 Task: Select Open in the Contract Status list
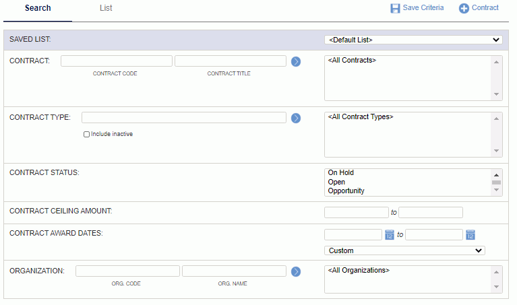(336, 182)
